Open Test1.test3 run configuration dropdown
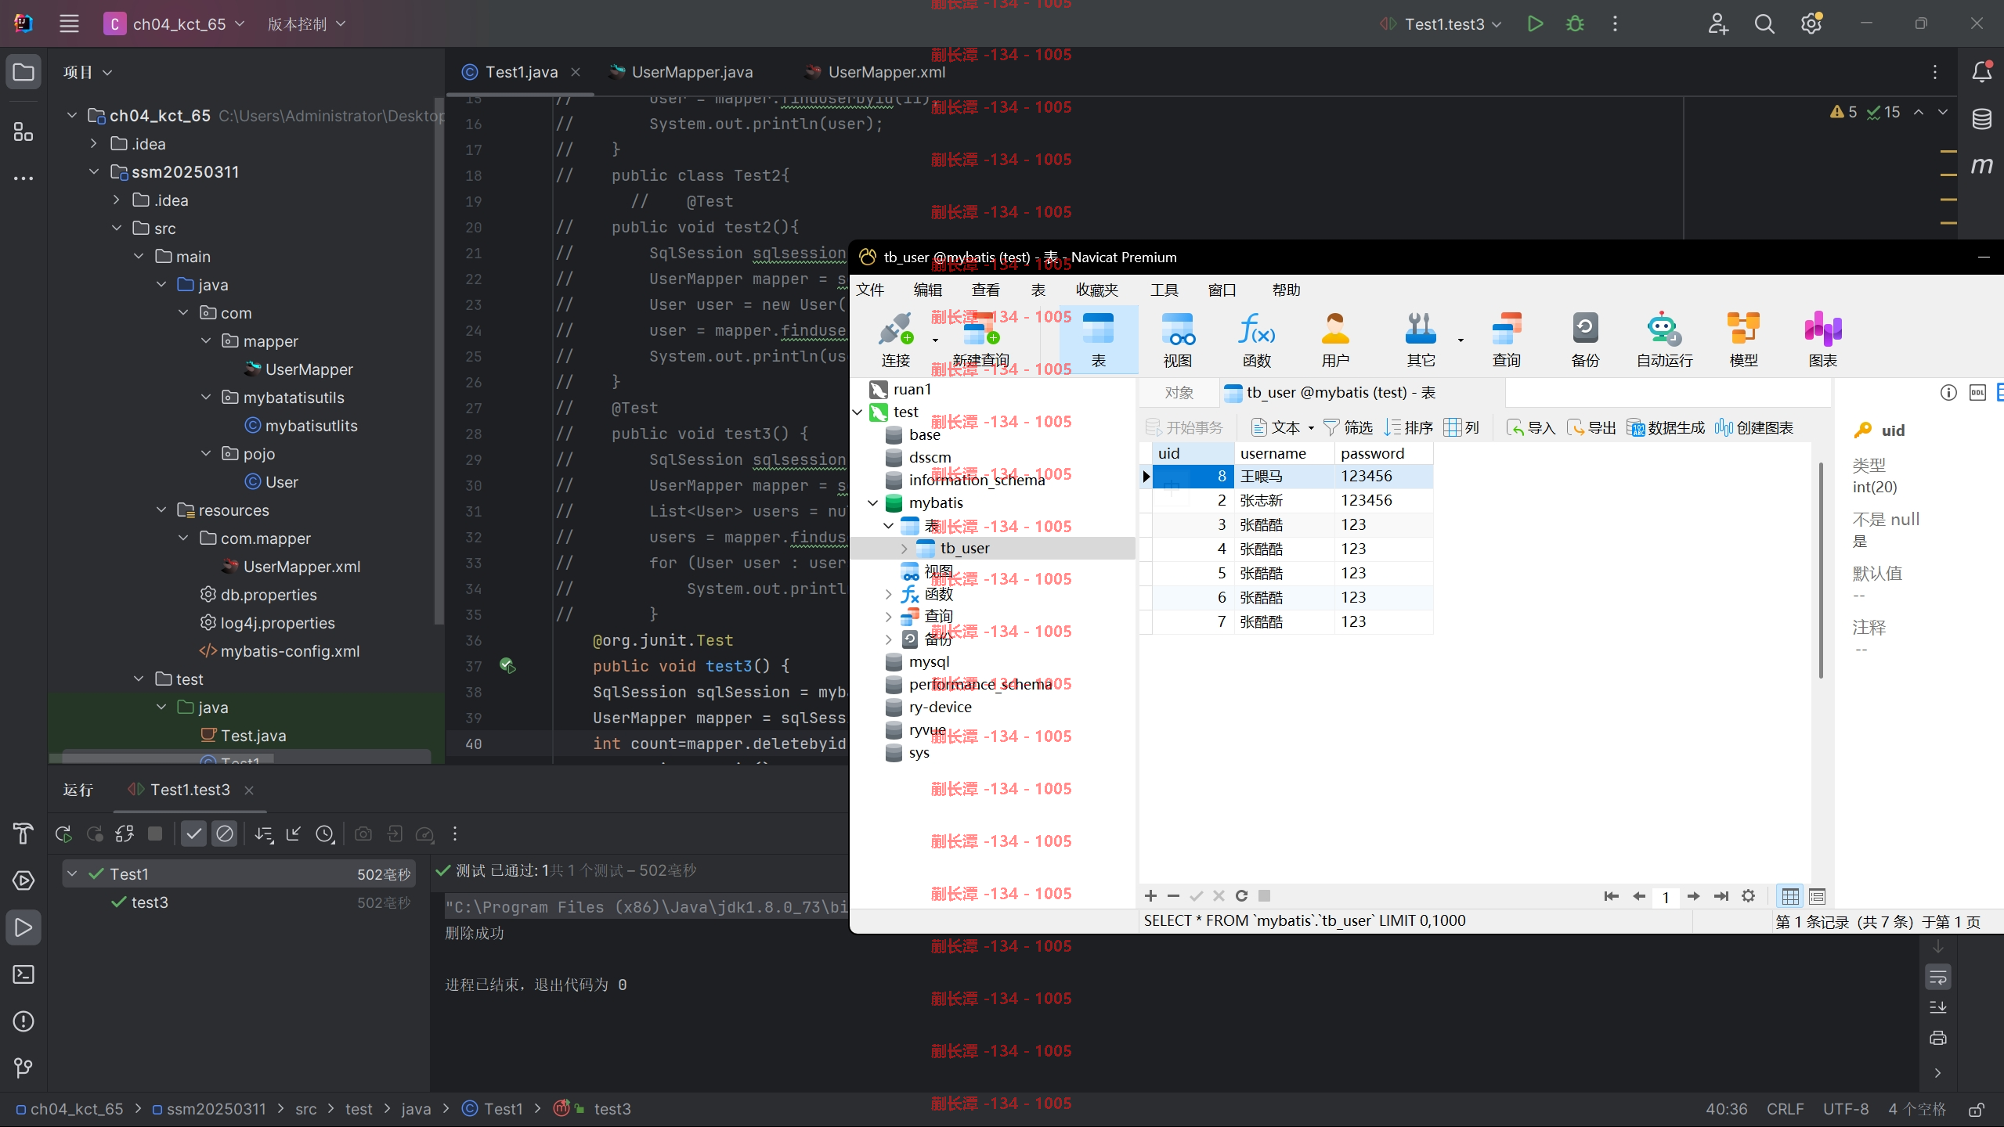 point(1440,24)
